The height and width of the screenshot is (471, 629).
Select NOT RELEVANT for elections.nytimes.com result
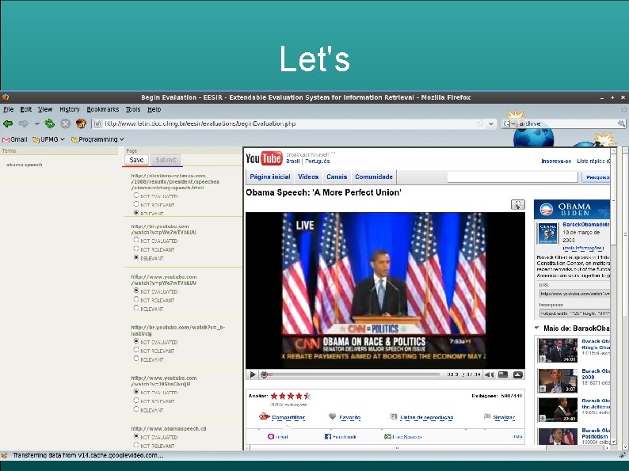coord(136,204)
